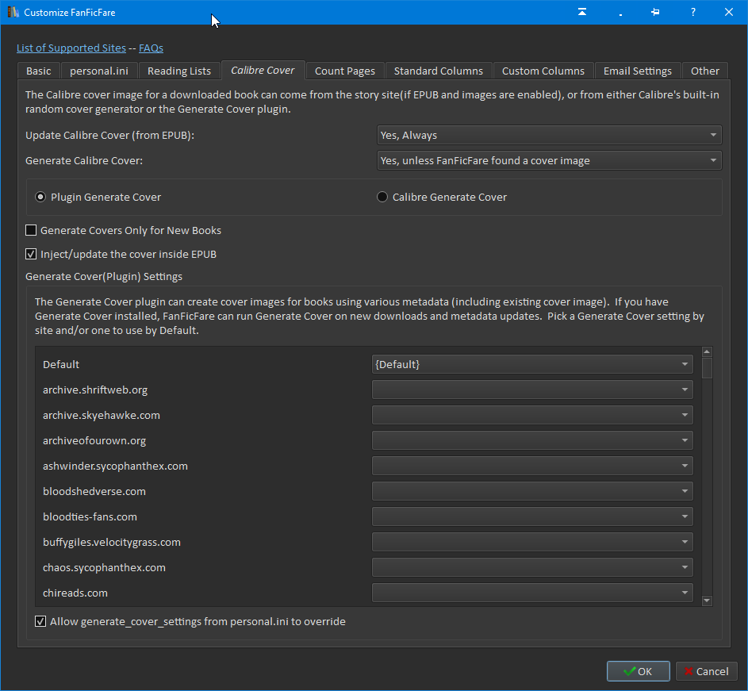The height and width of the screenshot is (691, 748).
Task: Switch to the Custom Columns tab
Action: (543, 71)
